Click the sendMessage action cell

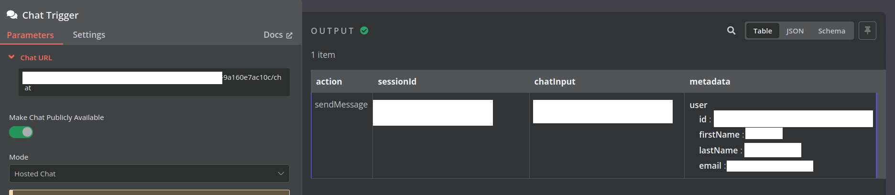pos(341,105)
